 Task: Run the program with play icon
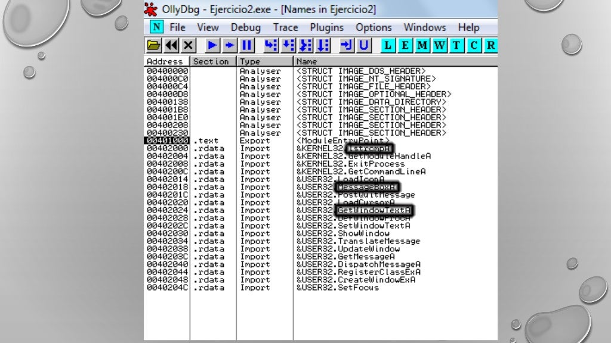click(212, 45)
